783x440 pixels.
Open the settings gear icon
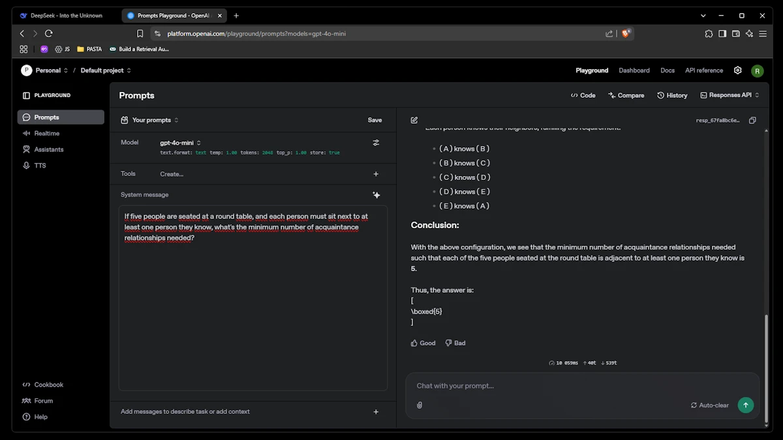click(x=738, y=70)
